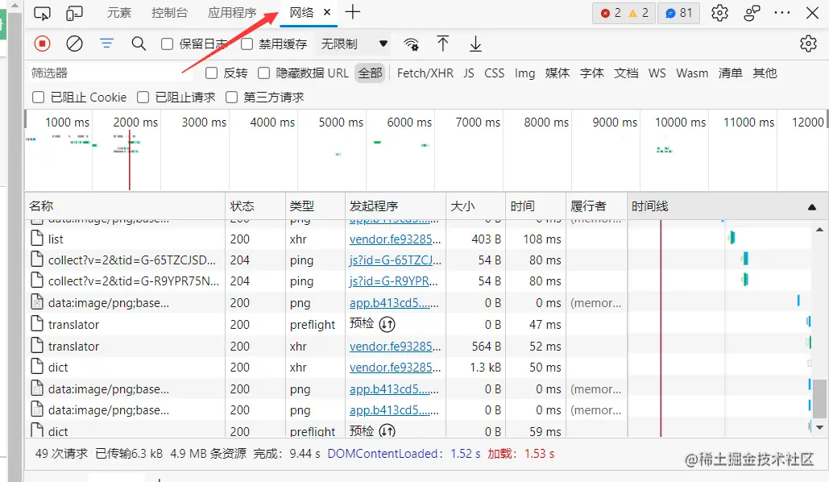This screenshot has width=829, height=482.
Task: Open network panel settings gear
Action: 808,44
